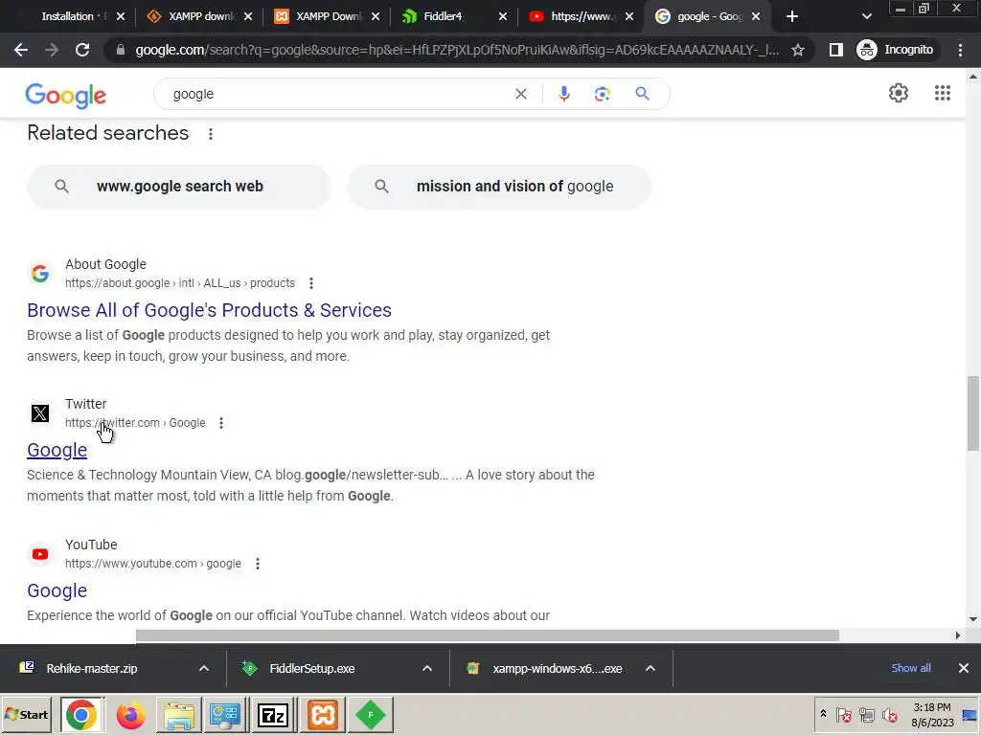Clear the search query with X

tap(520, 95)
